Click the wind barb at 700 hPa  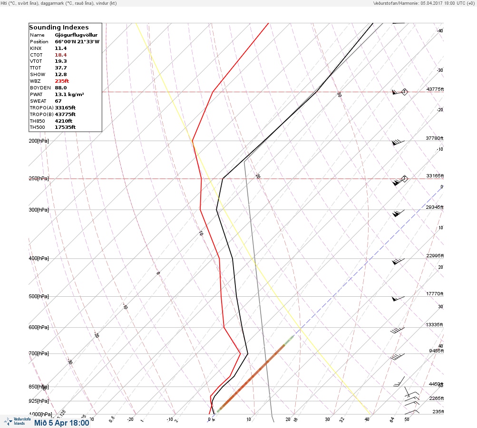(397, 357)
